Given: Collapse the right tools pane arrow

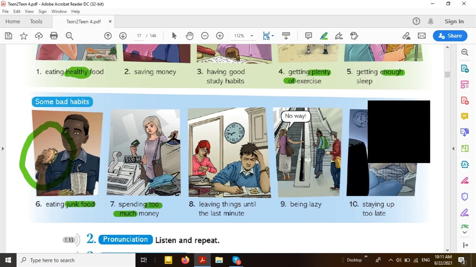Looking at the screenshot, I should pos(453,149).
